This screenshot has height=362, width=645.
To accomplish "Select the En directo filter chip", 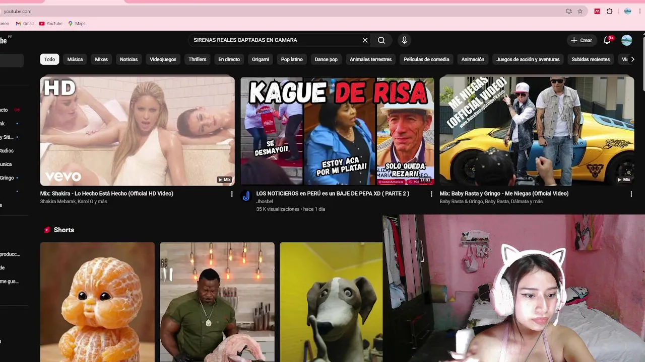I will coord(229,59).
